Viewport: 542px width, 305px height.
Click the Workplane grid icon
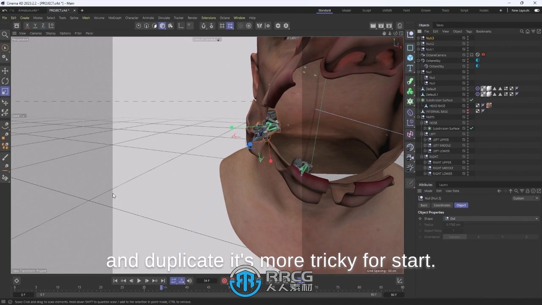[222, 26]
